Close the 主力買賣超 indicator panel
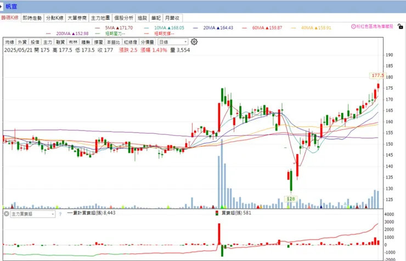The image size is (406, 261). click(7, 214)
